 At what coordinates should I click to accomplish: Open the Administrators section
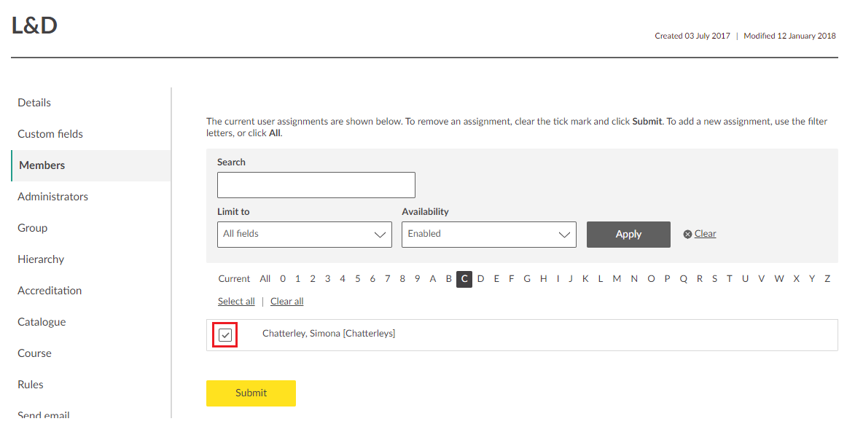coord(52,197)
